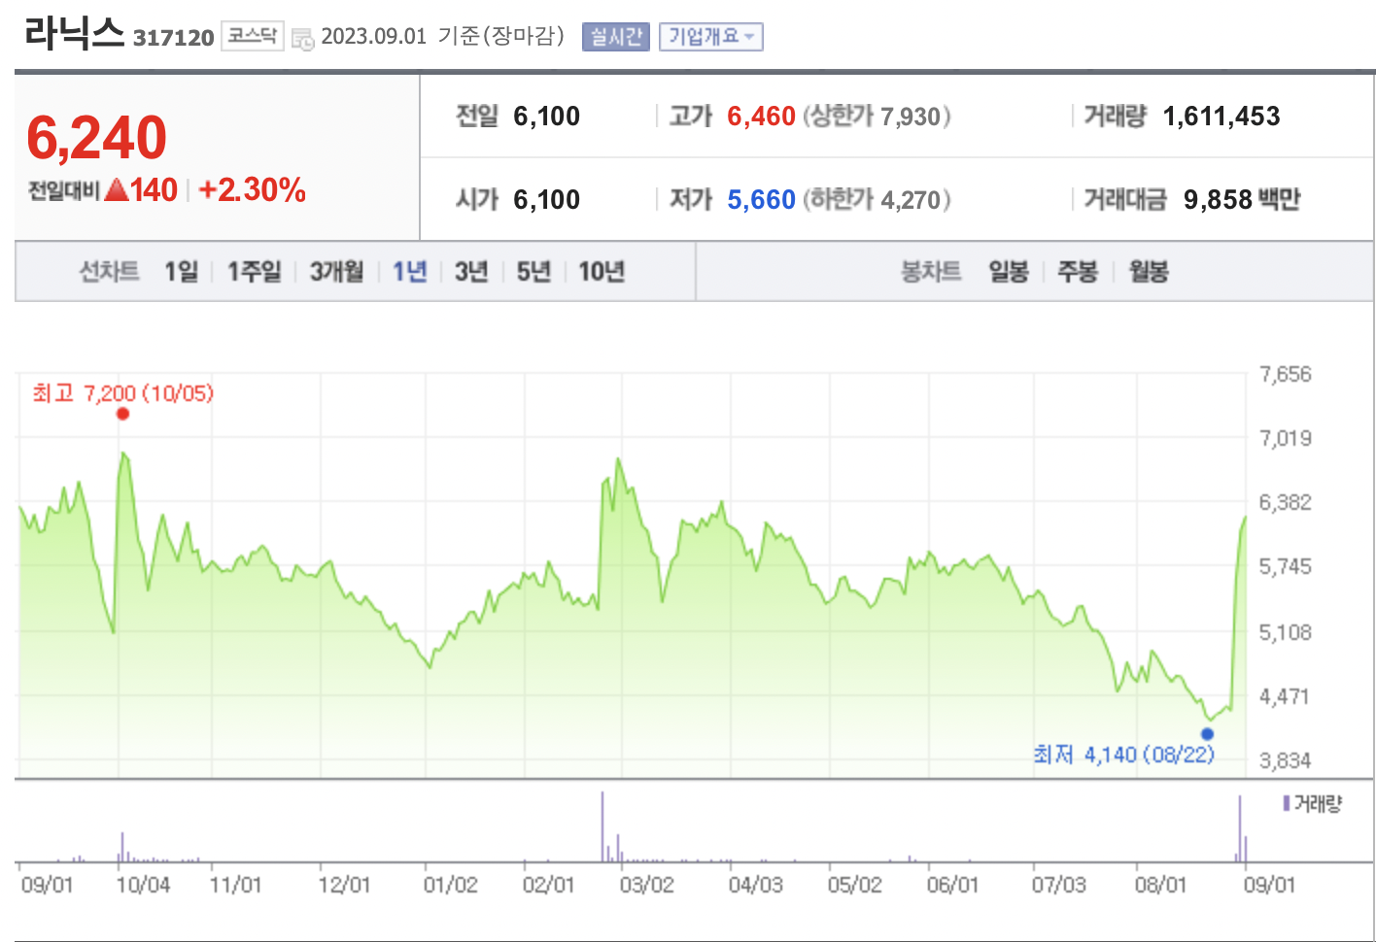Image resolution: width=1376 pixels, height=942 pixels.
Task: Click the 라닉스 stock name heading
Action: [75, 34]
